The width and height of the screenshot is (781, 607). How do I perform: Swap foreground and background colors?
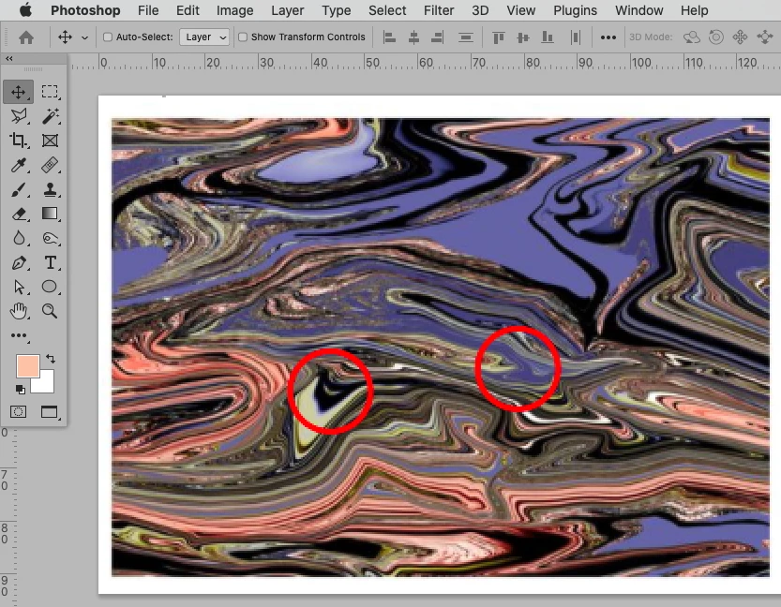click(x=51, y=358)
